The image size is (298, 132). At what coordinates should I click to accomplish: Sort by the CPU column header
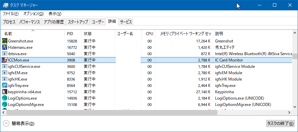tap(148, 34)
